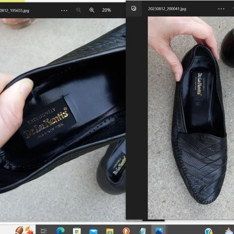234x234 pixels.
Task: Launch DuckDuckGo browser from the taskbar
Action: coord(126,231)
